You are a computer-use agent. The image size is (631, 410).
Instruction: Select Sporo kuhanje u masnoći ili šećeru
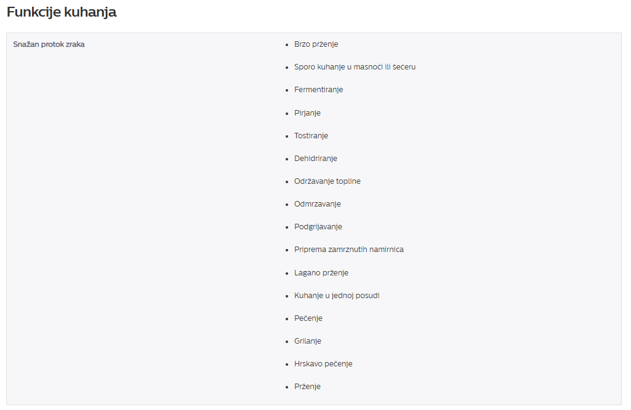355,67
